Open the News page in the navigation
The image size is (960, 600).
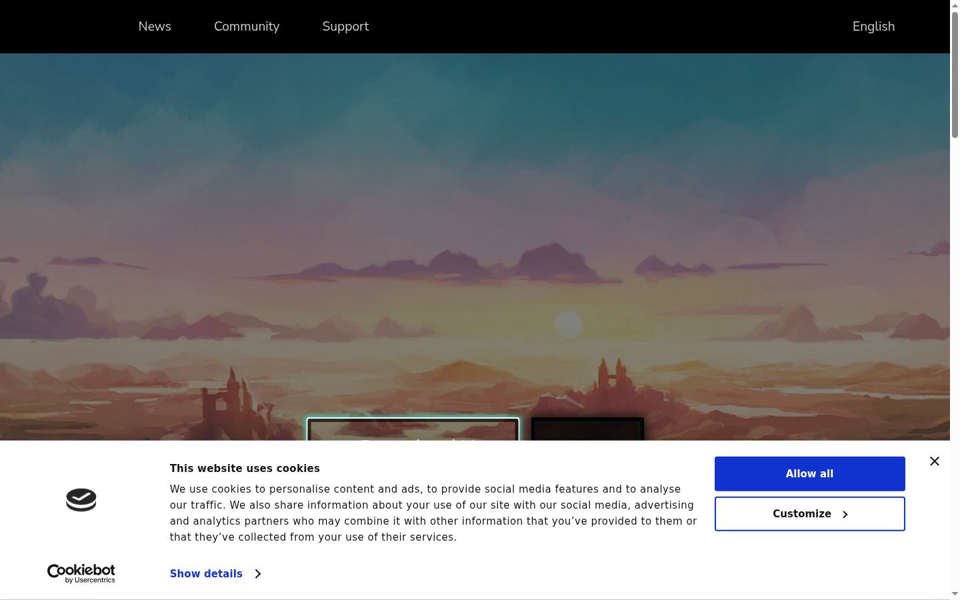click(x=155, y=27)
